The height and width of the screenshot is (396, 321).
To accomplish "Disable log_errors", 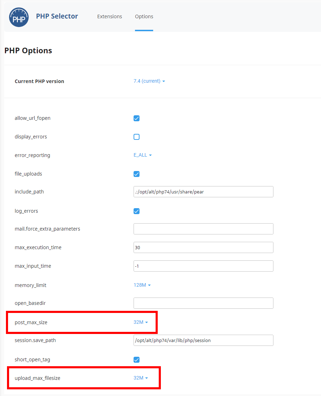I will coord(136,211).
